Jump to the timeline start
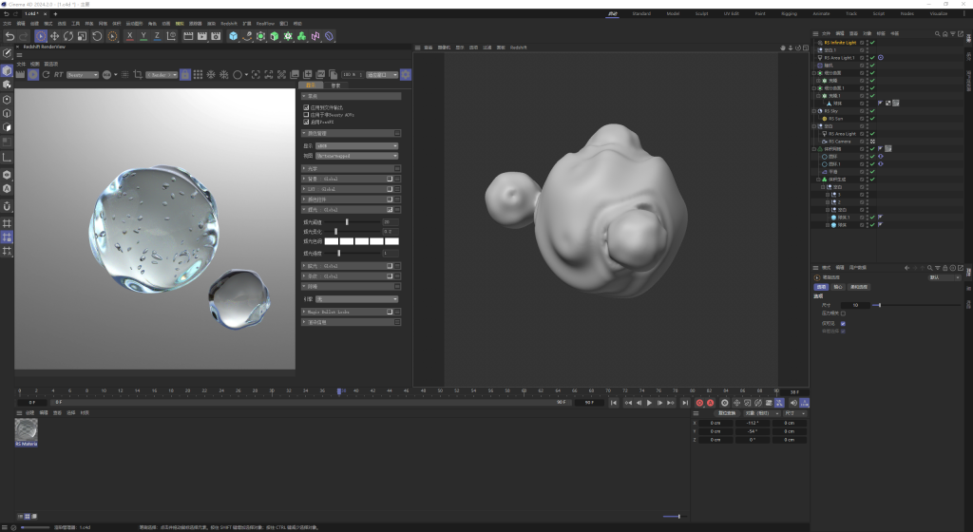This screenshot has height=532, width=973. click(613, 403)
